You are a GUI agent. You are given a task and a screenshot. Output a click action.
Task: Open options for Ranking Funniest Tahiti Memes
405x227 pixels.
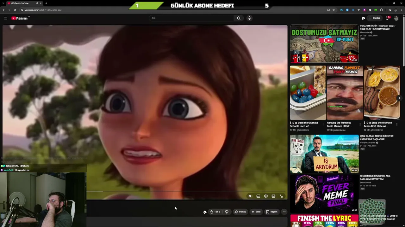click(360, 125)
